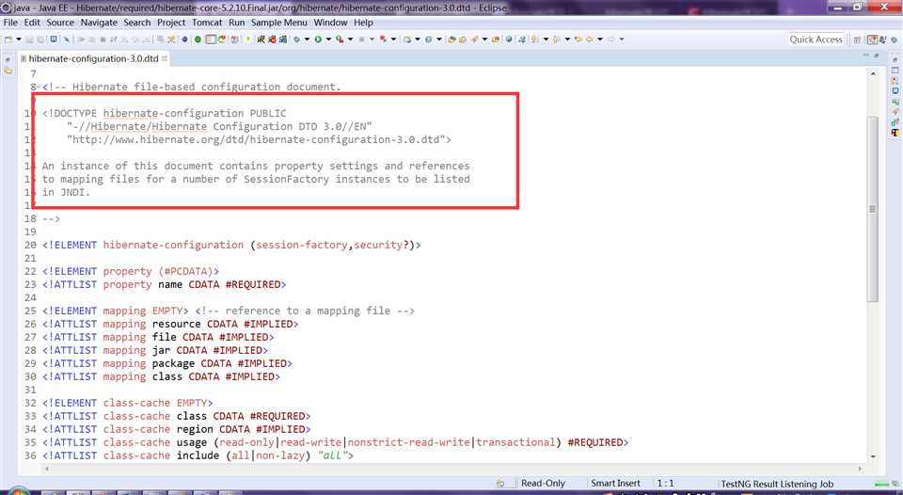
Task: Click "session-factory" text on line 20
Action: [302, 245]
